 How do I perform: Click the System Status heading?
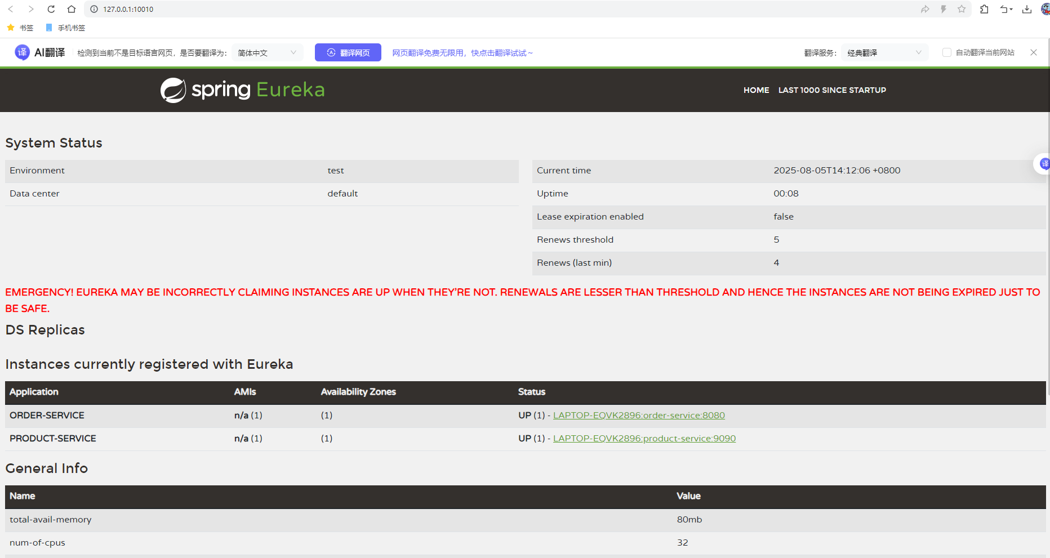tap(54, 143)
